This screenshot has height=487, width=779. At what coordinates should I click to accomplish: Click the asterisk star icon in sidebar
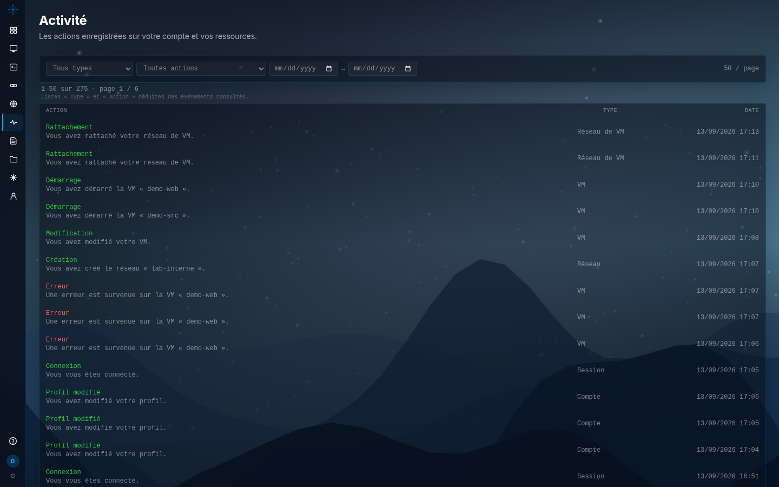pyautogui.click(x=14, y=177)
